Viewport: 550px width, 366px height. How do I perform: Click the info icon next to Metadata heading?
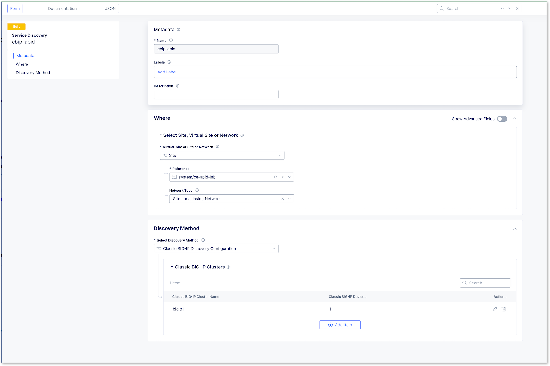click(178, 30)
